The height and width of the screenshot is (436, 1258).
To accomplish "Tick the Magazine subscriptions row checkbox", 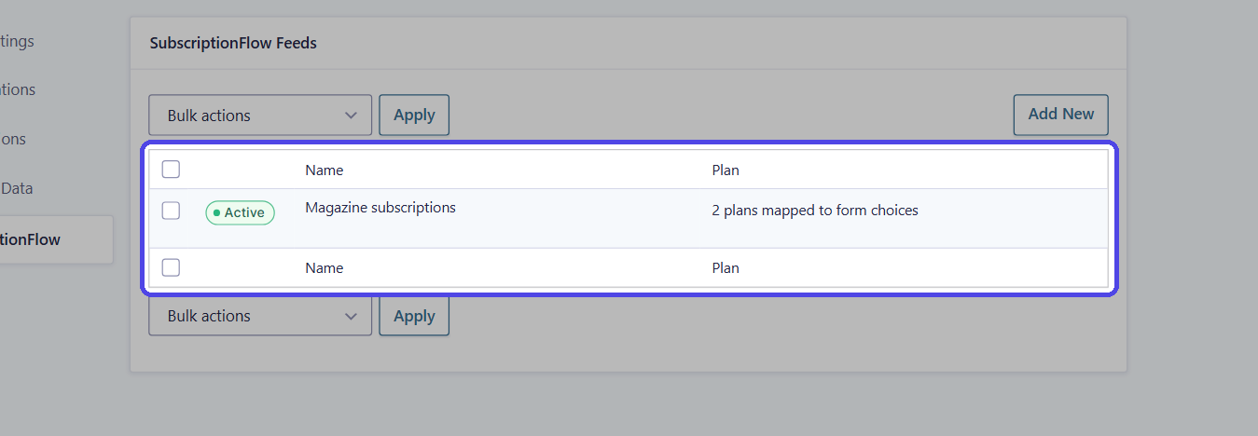I will coord(171,211).
